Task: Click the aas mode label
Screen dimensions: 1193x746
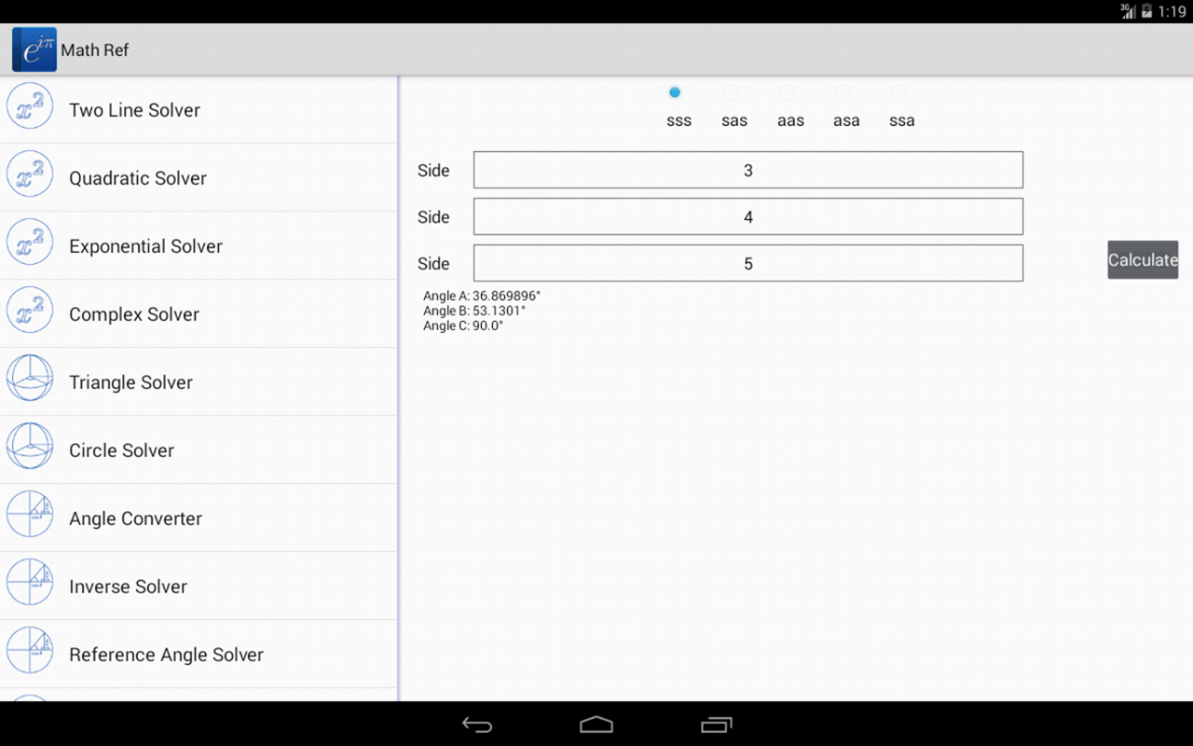Action: (x=790, y=121)
